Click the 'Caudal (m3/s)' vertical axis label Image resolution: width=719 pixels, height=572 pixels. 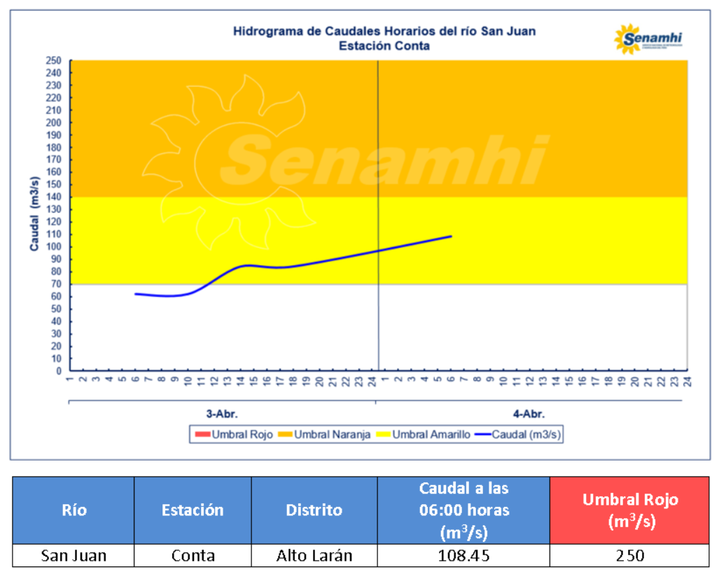coord(34,214)
